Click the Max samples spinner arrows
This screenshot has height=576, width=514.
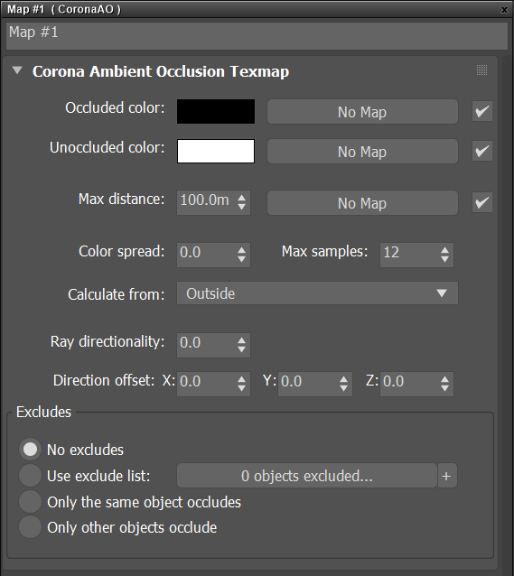point(444,255)
